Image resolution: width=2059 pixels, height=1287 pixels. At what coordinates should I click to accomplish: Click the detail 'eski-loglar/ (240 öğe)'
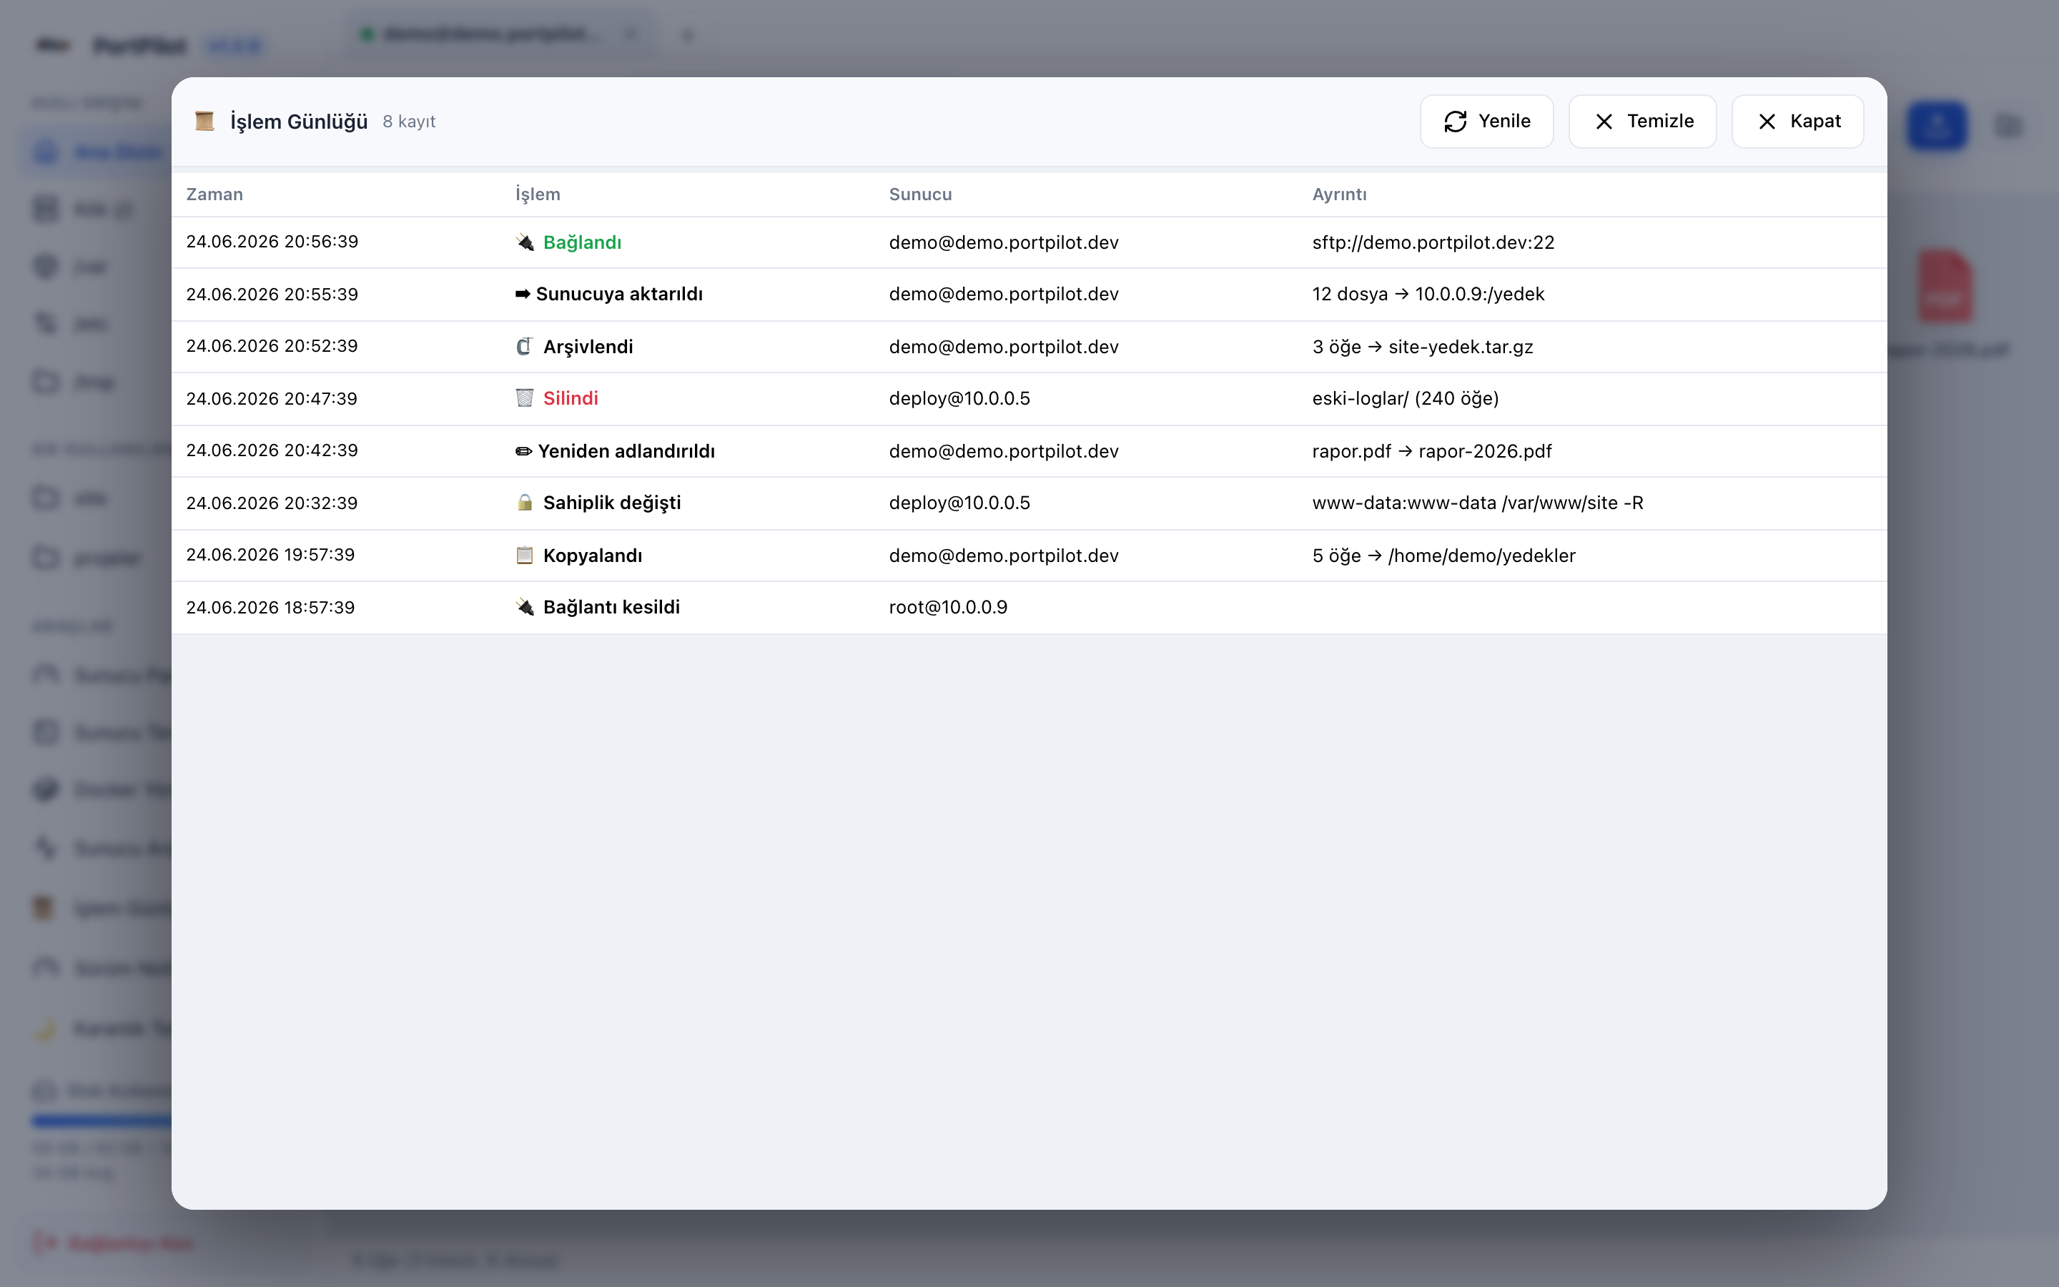click(1406, 398)
